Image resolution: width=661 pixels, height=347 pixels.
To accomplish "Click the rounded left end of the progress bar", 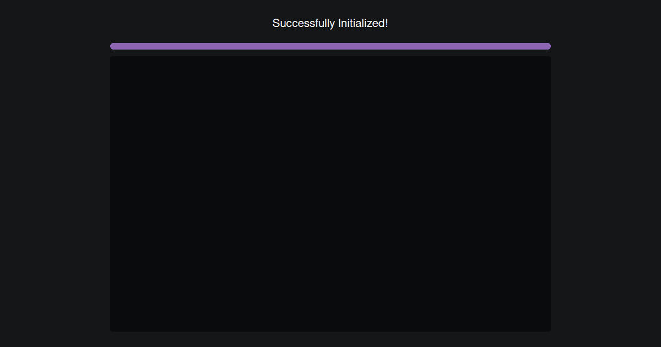I will pyautogui.click(x=113, y=46).
